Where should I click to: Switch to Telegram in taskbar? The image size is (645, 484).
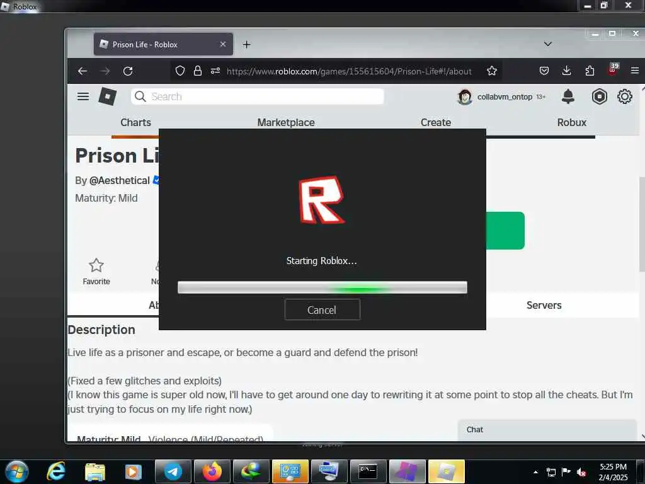[x=173, y=471]
